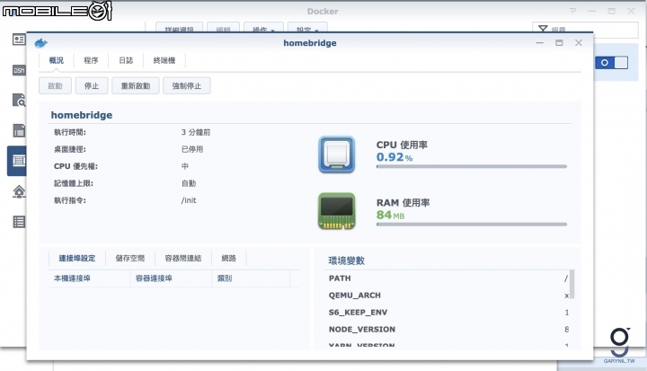Select the 連接埠設定 tab
The image size is (647, 371).
(x=76, y=259)
